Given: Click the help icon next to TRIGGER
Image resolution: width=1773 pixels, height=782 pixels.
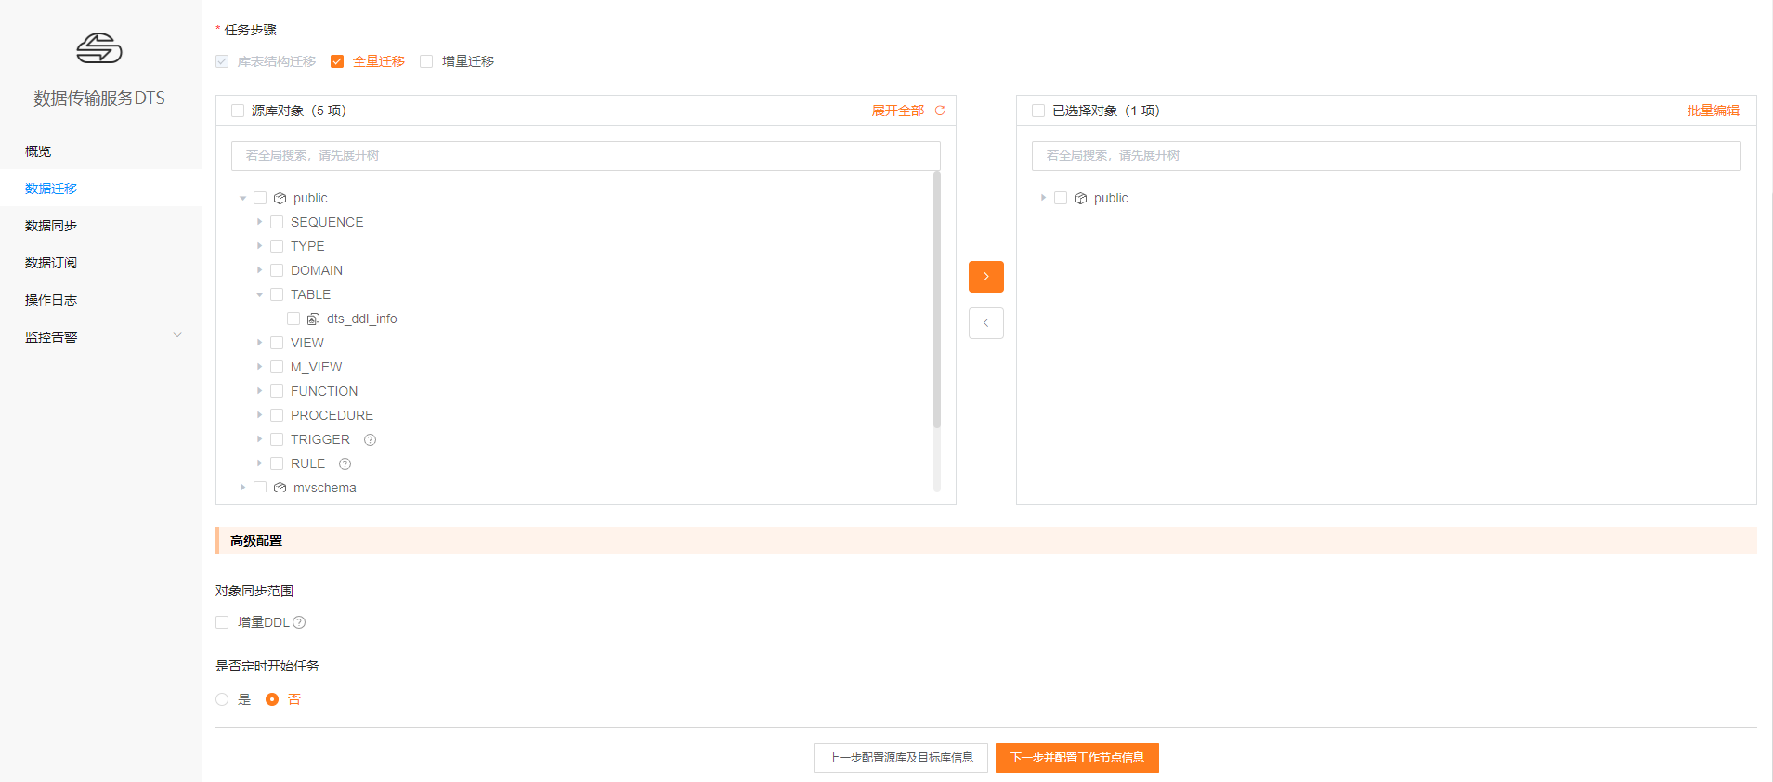Looking at the screenshot, I should click(x=370, y=439).
